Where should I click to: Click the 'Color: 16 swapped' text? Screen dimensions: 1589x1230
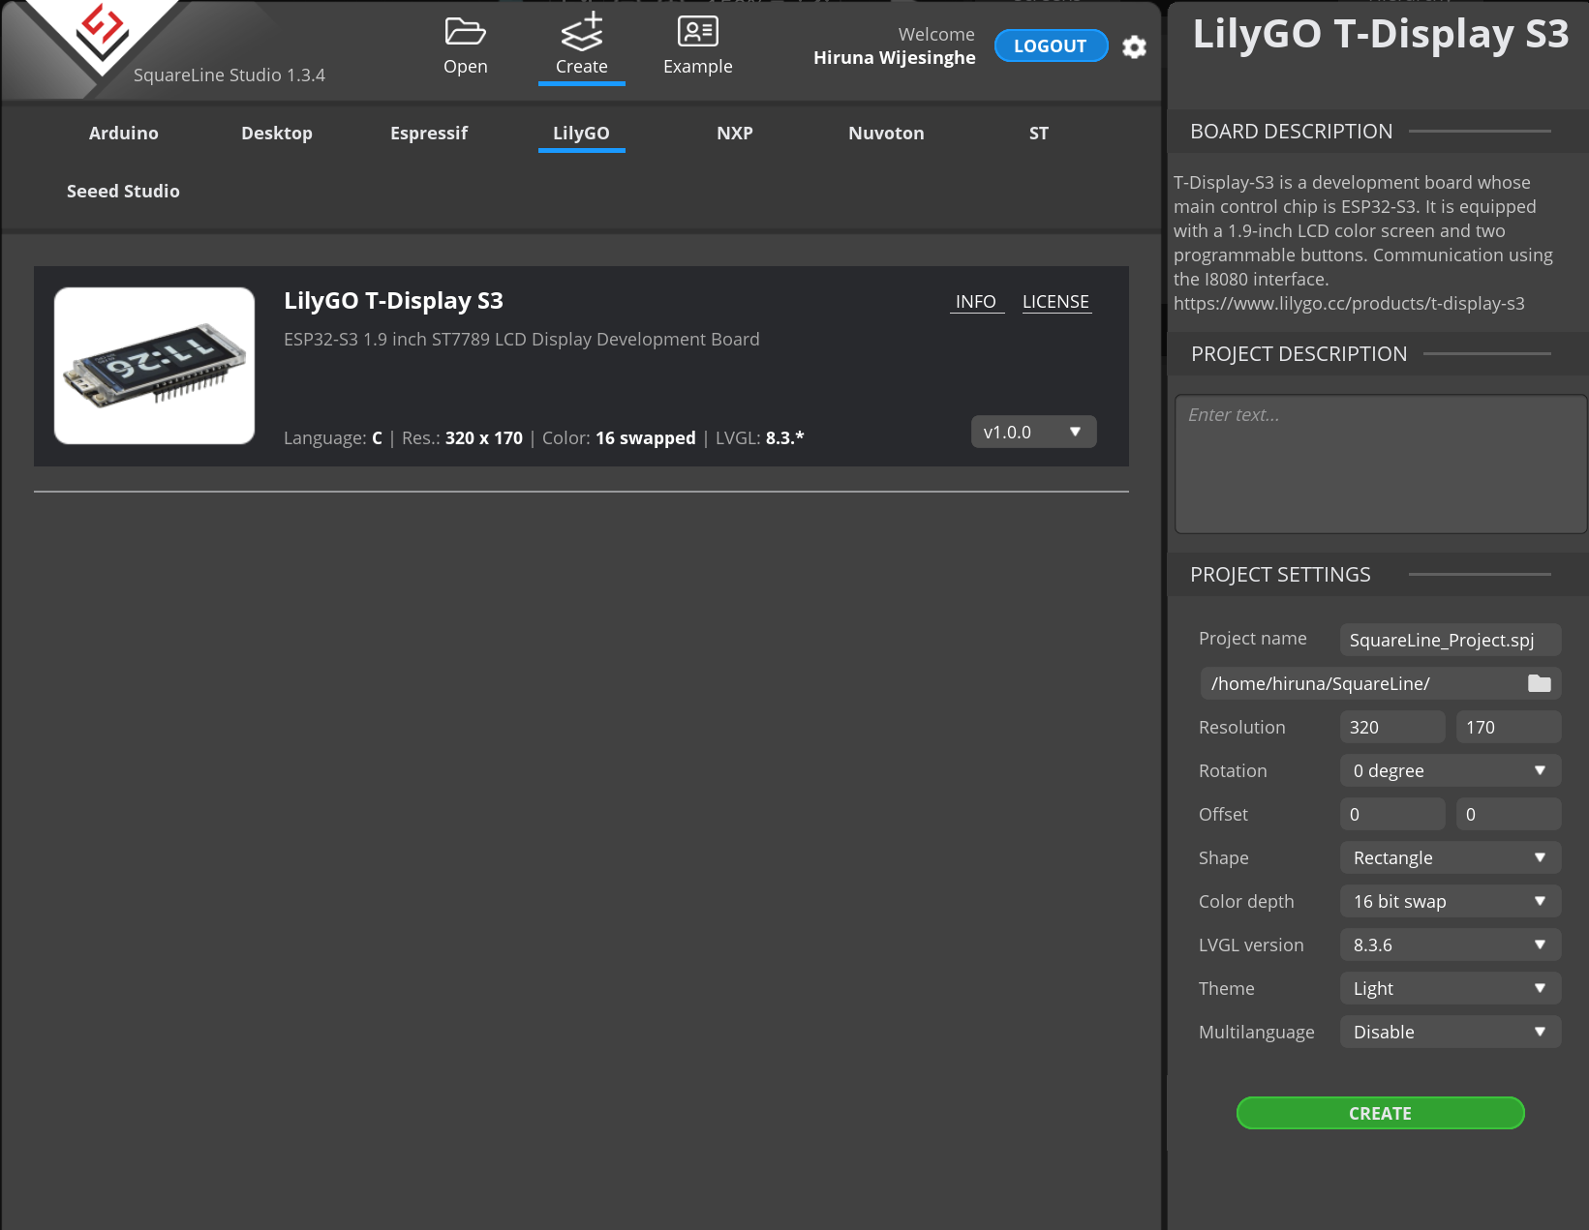[x=619, y=438]
